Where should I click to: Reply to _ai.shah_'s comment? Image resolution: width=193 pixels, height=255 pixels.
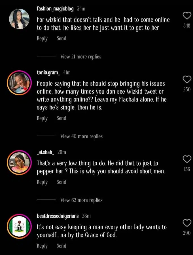[42, 182]
